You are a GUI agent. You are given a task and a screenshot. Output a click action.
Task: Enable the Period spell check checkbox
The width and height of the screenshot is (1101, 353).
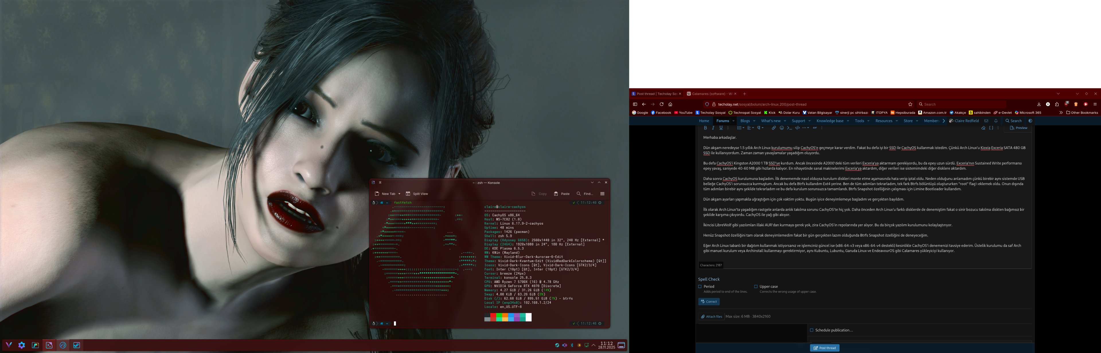pos(700,287)
